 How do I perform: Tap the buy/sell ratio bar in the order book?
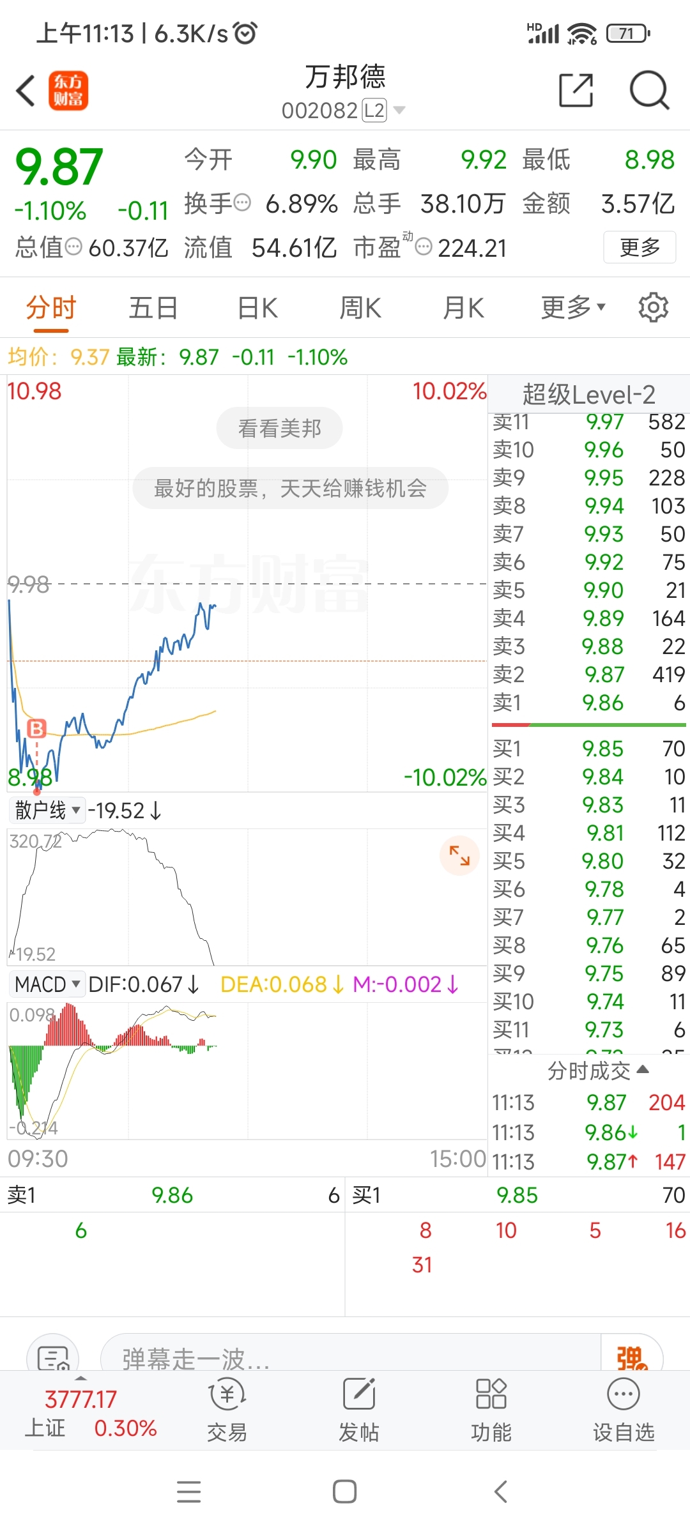pyautogui.click(x=588, y=725)
